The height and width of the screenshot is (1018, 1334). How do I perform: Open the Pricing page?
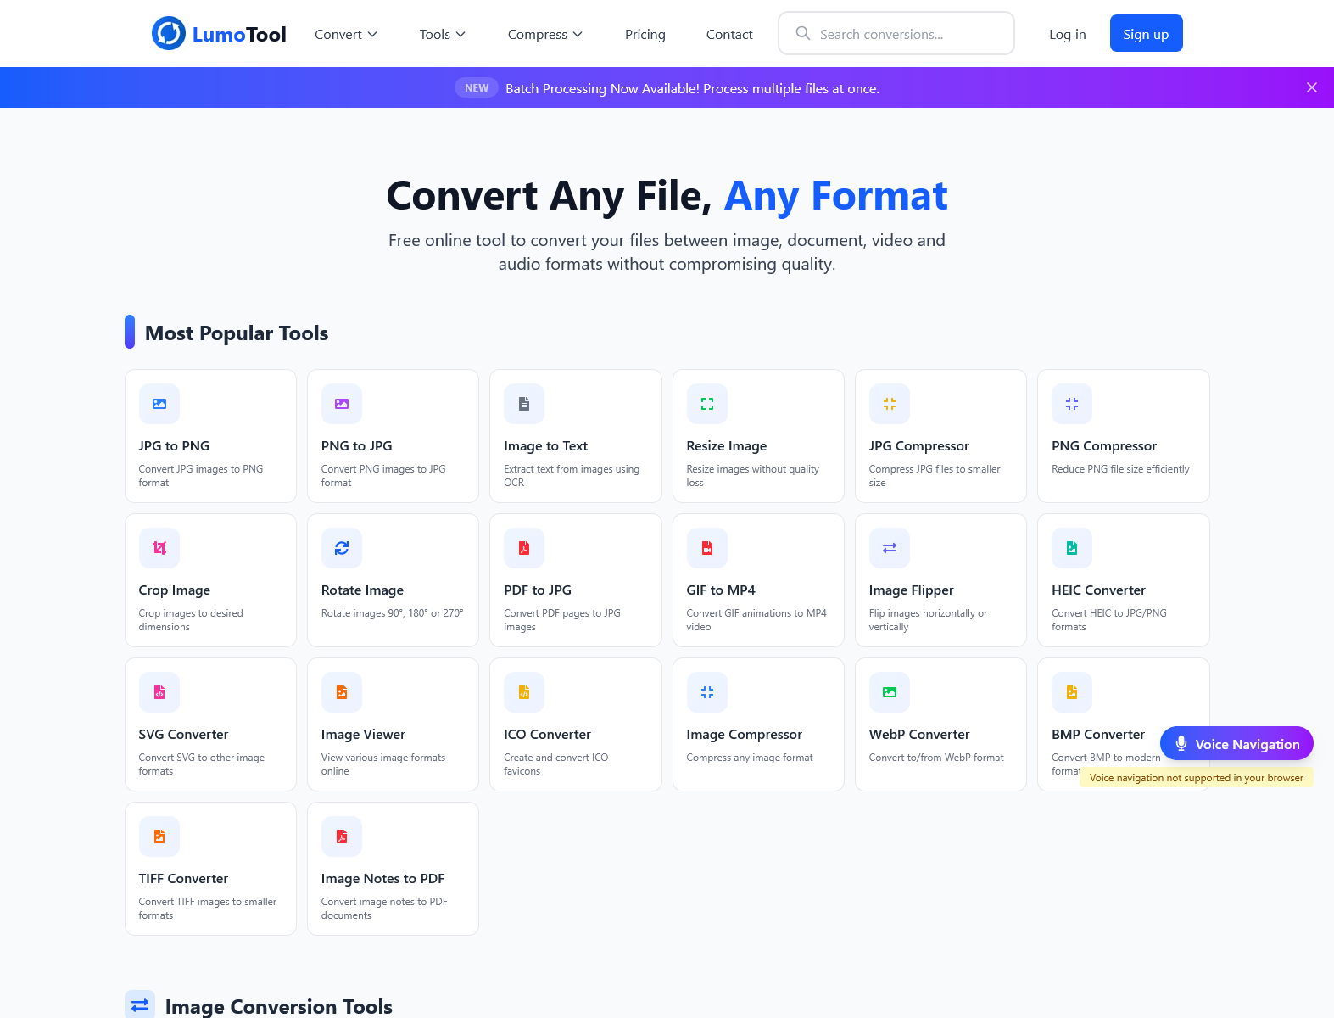(x=645, y=34)
